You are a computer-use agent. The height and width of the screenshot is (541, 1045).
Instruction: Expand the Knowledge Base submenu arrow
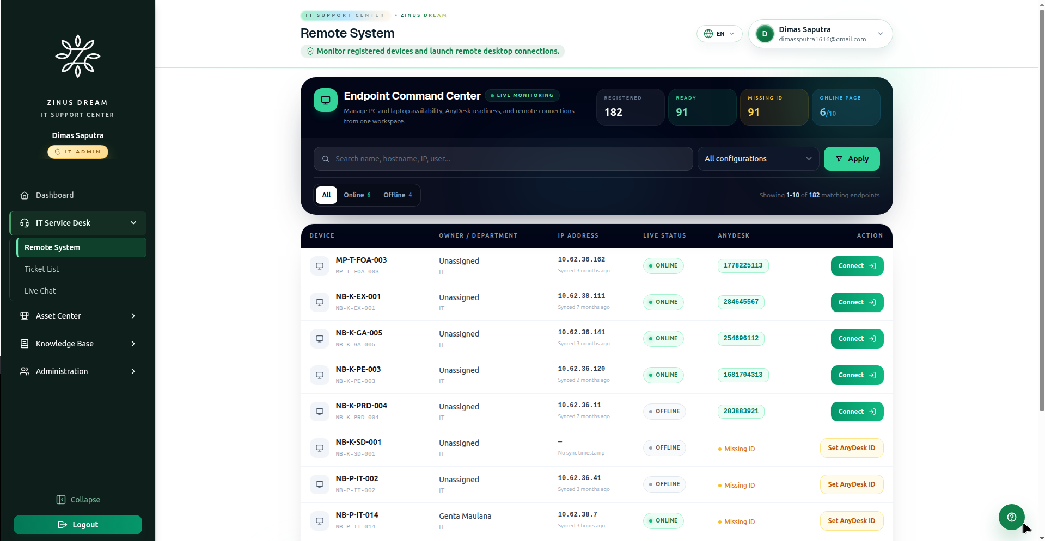tap(133, 344)
